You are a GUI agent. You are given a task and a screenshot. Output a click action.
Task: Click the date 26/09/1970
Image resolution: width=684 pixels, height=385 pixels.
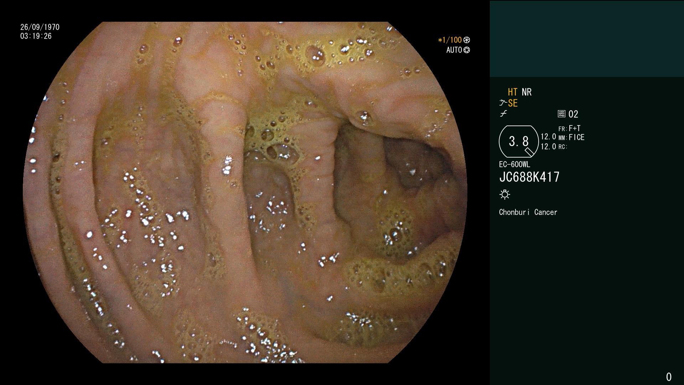(40, 27)
